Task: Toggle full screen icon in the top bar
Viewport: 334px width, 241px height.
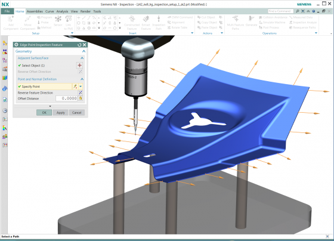Action: tap(303, 11)
